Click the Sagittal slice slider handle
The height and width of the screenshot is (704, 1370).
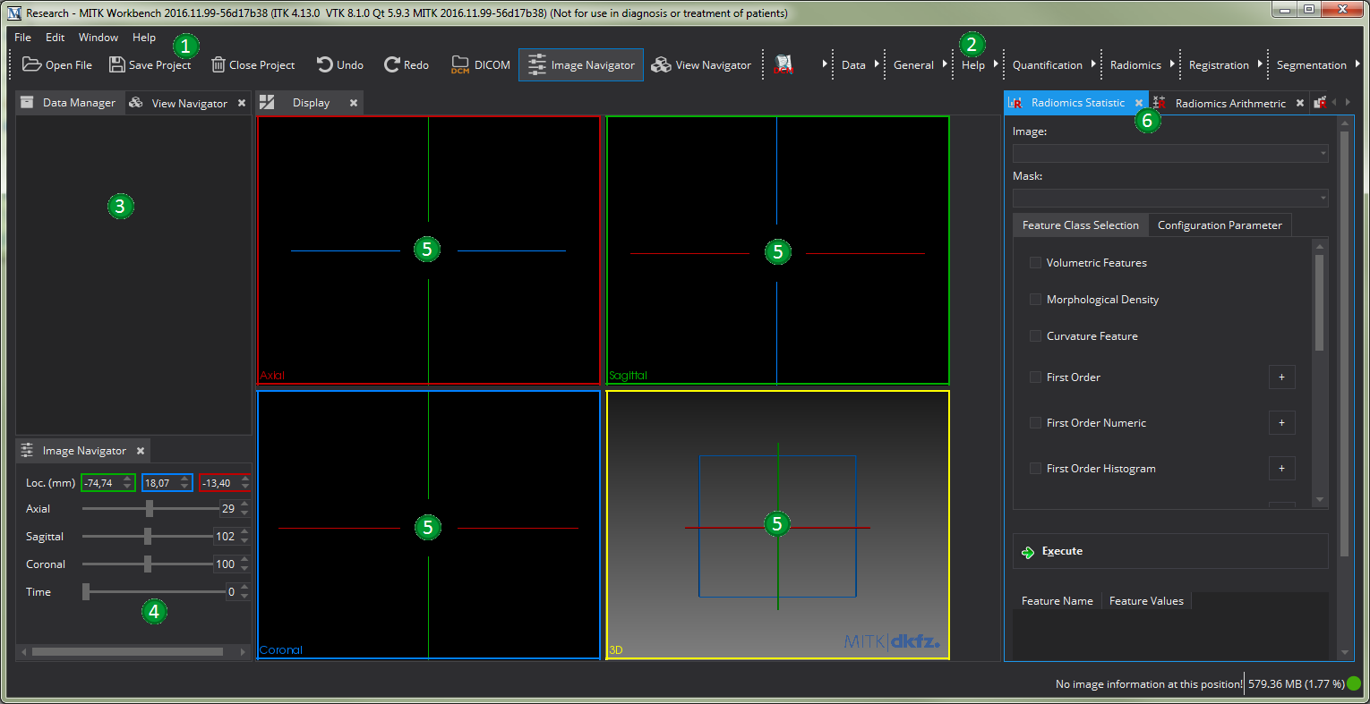148,536
